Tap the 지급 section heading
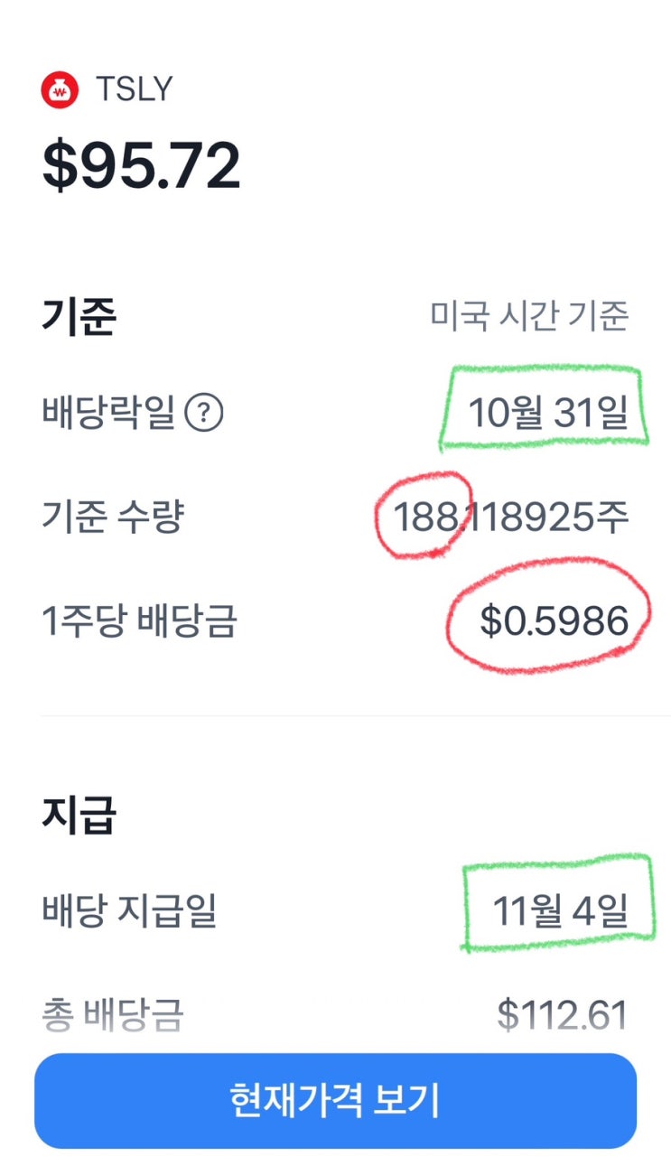Viewport: 671px width, 1175px height. [x=79, y=815]
